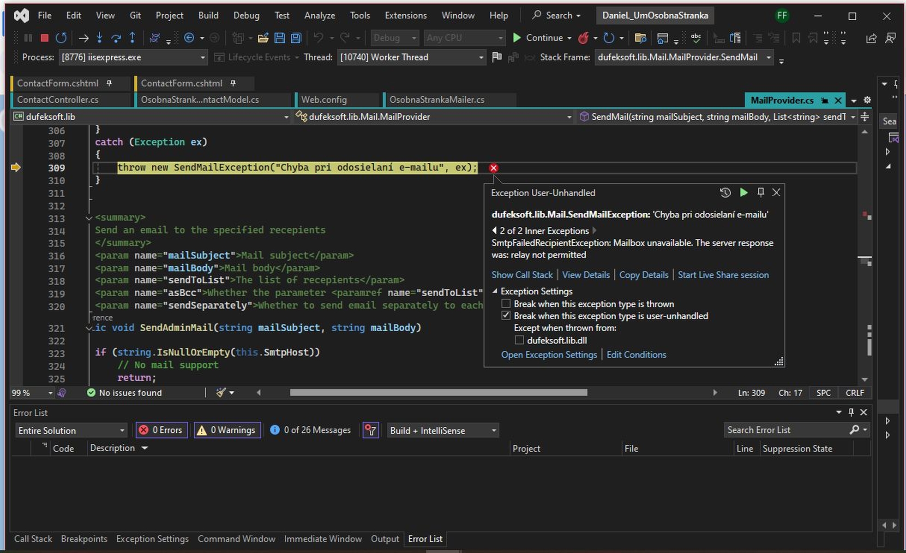Switch to the Web.config tab
Viewport: 906px width, 553px height.
point(324,100)
